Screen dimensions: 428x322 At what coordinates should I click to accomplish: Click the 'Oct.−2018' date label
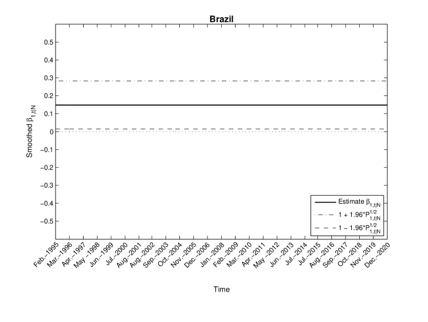click(x=350, y=255)
